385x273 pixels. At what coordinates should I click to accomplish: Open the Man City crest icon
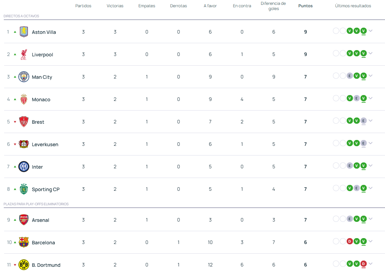coord(24,77)
